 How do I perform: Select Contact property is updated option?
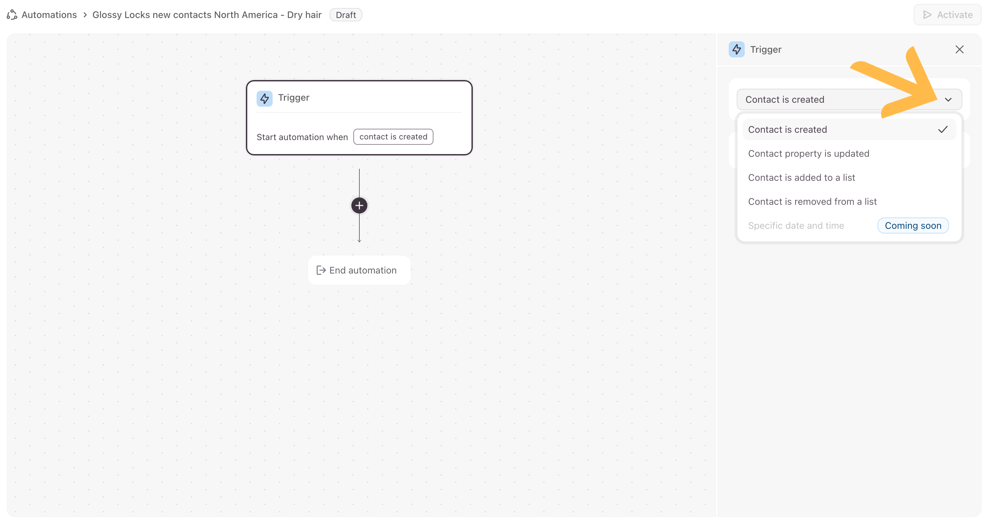pos(808,154)
